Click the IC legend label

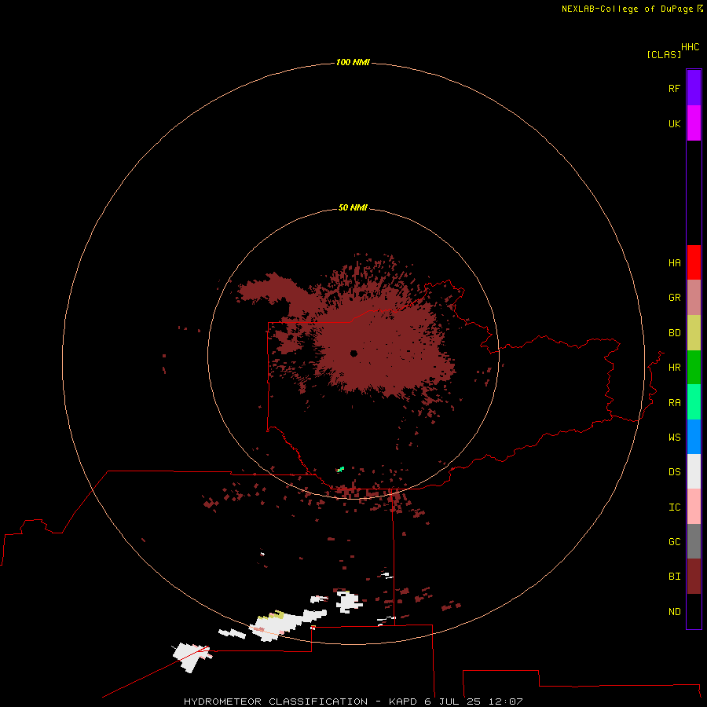click(674, 507)
